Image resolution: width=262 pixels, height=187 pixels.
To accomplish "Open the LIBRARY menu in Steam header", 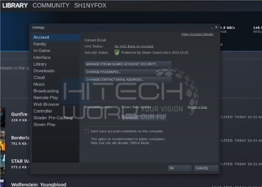I will click(x=15, y=6).
